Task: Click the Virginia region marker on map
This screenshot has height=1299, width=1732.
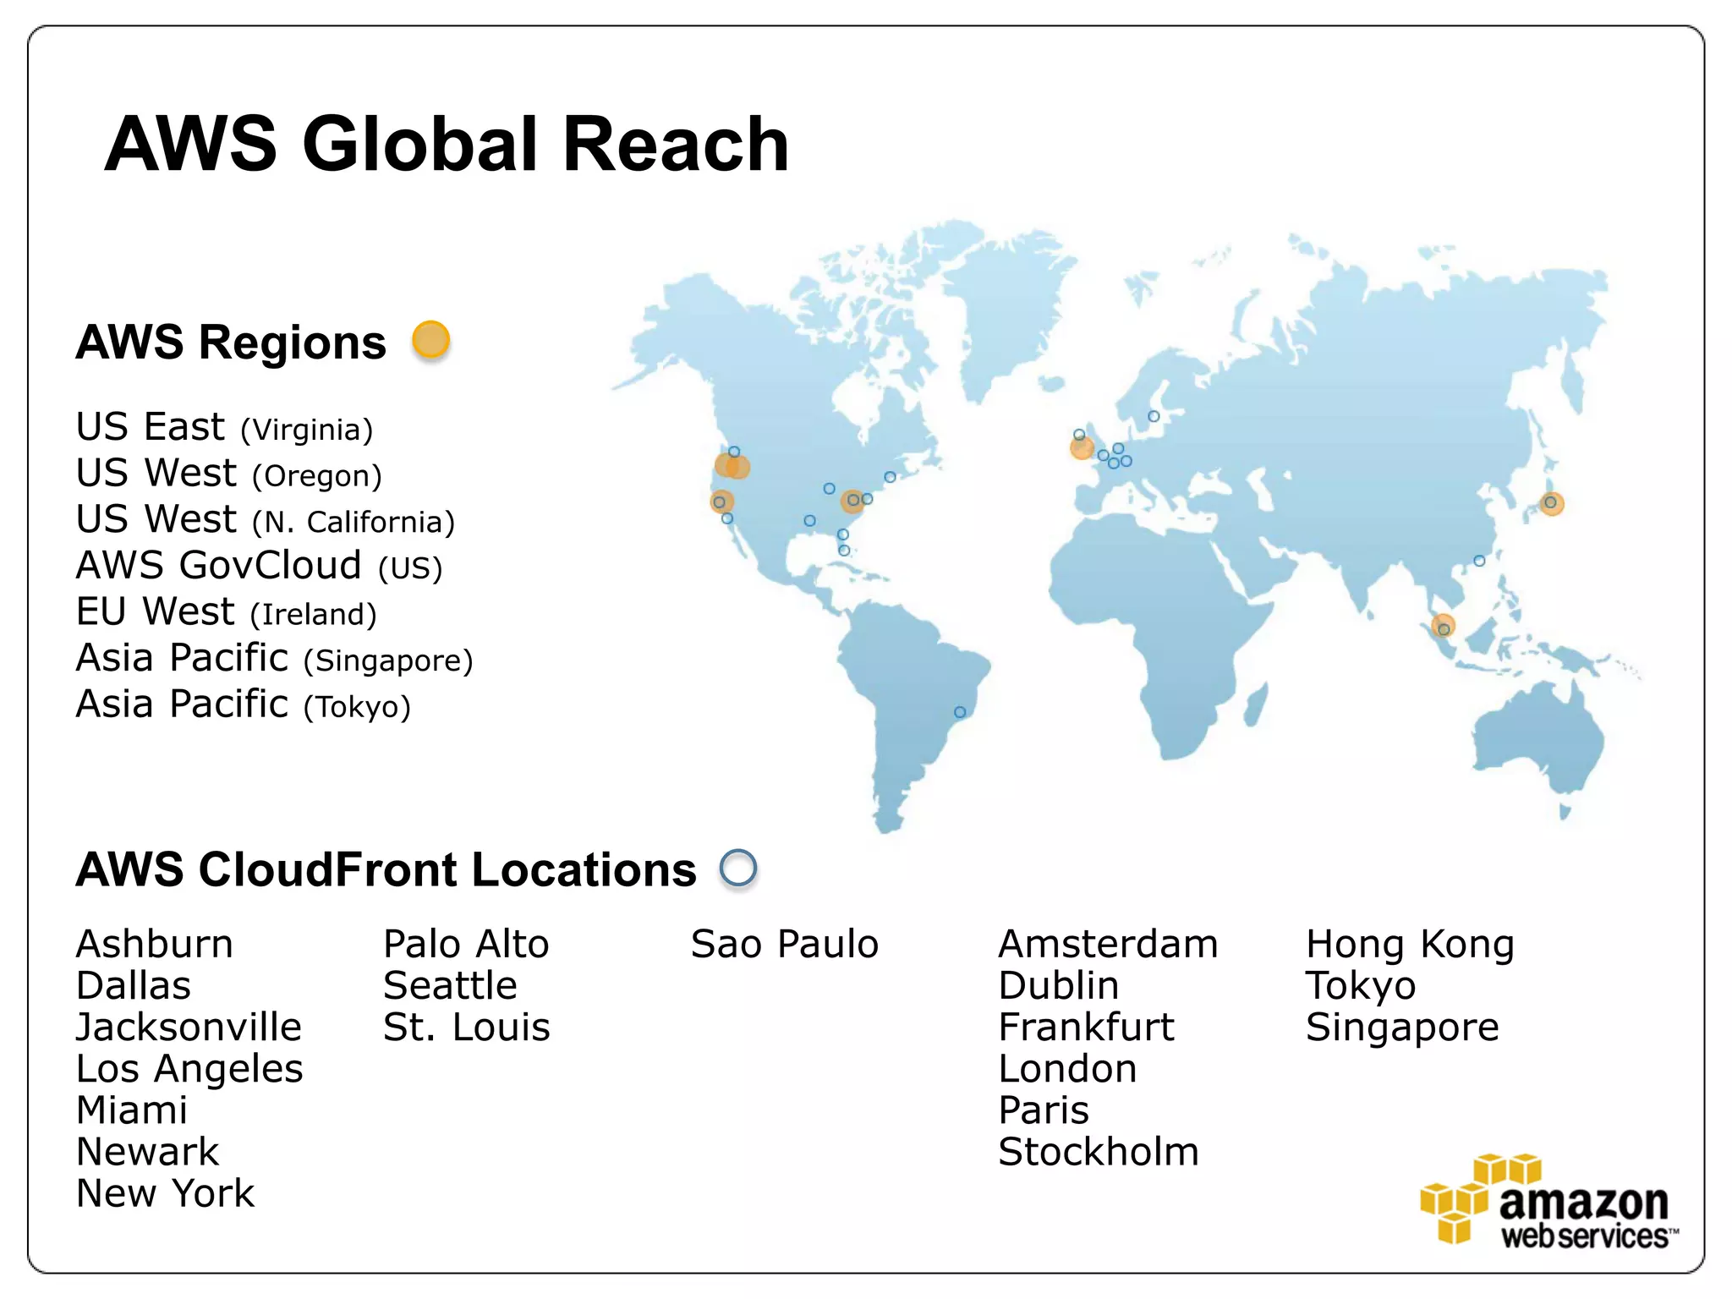Action: pyautogui.click(x=852, y=501)
